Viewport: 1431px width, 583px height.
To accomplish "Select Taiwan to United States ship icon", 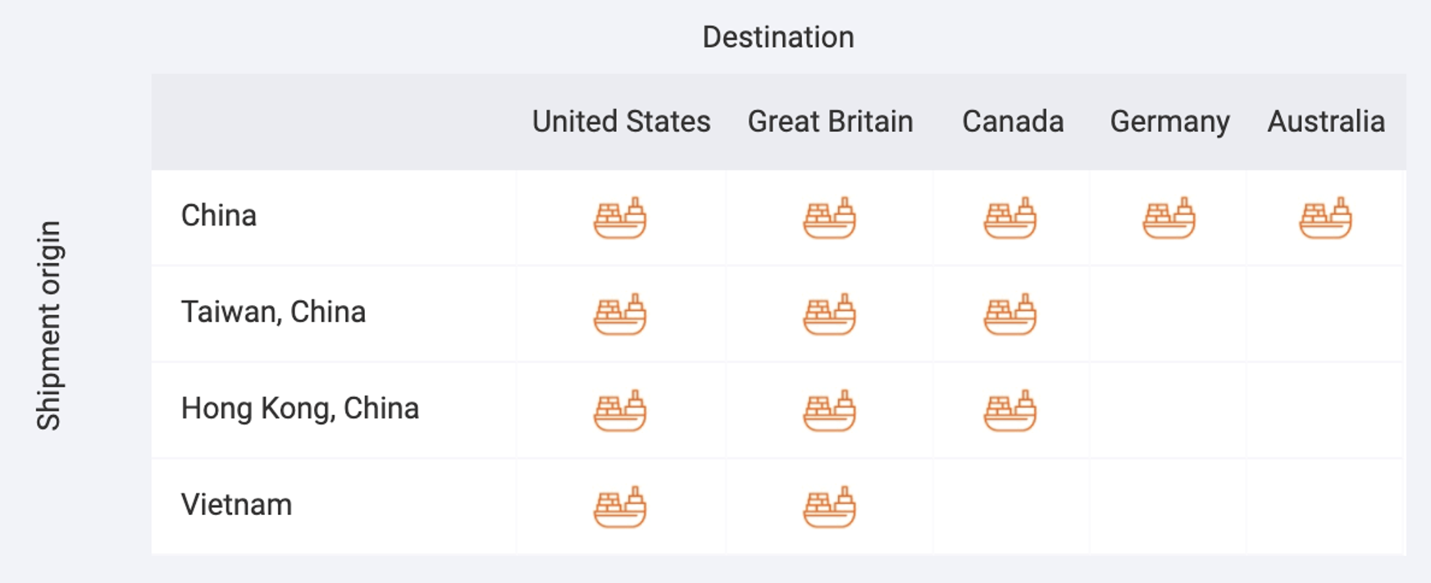I will click(x=620, y=314).
